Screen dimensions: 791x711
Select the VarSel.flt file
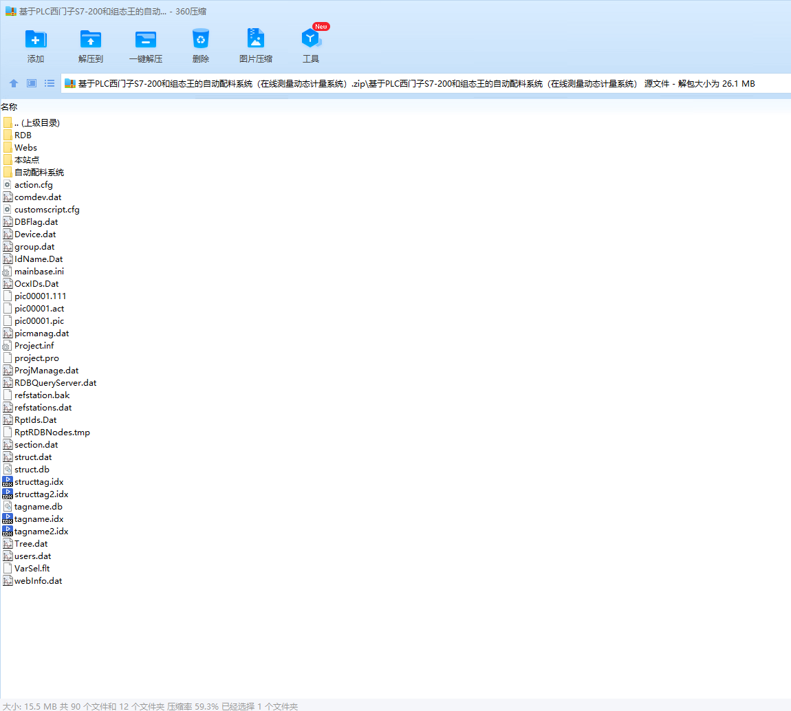point(26,568)
